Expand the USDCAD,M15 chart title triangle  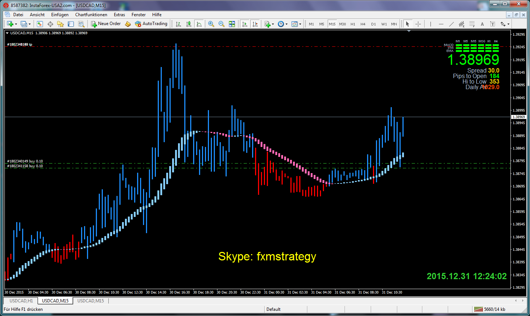click(7, 33)
